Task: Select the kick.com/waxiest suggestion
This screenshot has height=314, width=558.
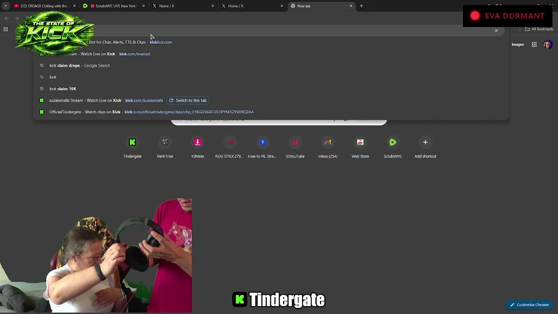Action: tap(271, 54)
